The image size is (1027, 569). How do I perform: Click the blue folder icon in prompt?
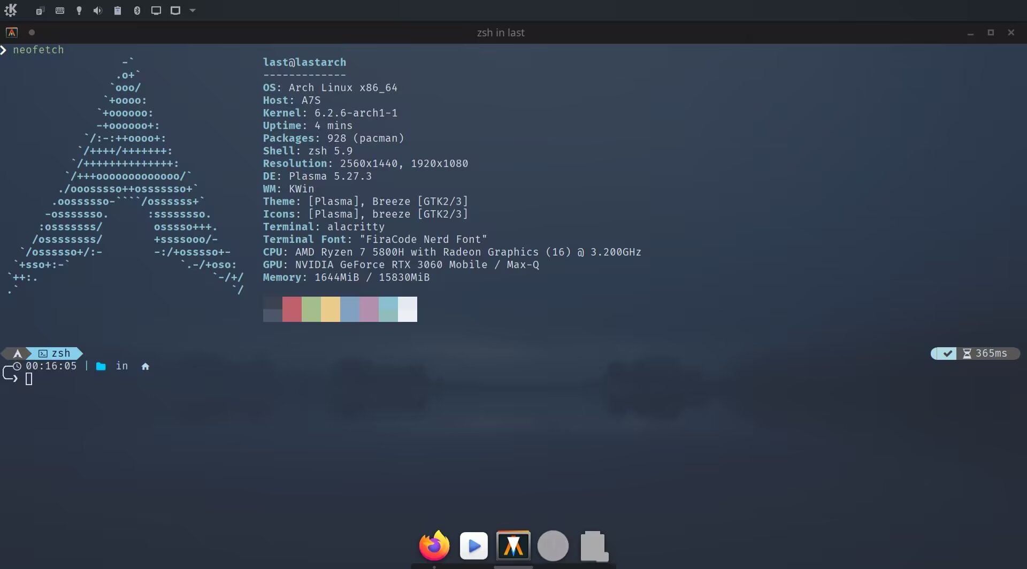pos(101,366)
